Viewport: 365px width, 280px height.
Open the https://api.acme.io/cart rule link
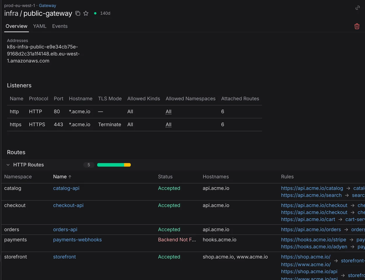(x=308, y=219)
